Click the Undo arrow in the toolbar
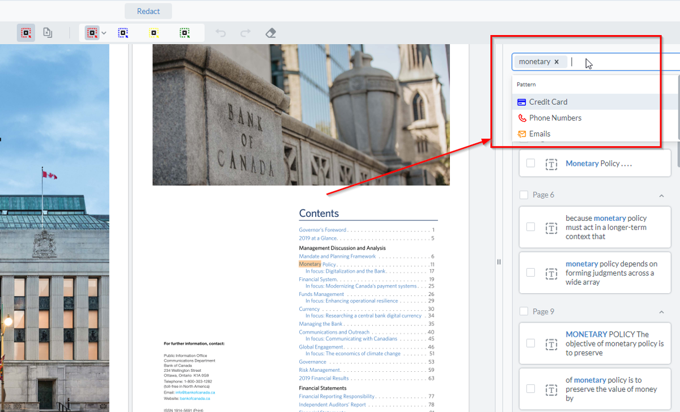 220,32
